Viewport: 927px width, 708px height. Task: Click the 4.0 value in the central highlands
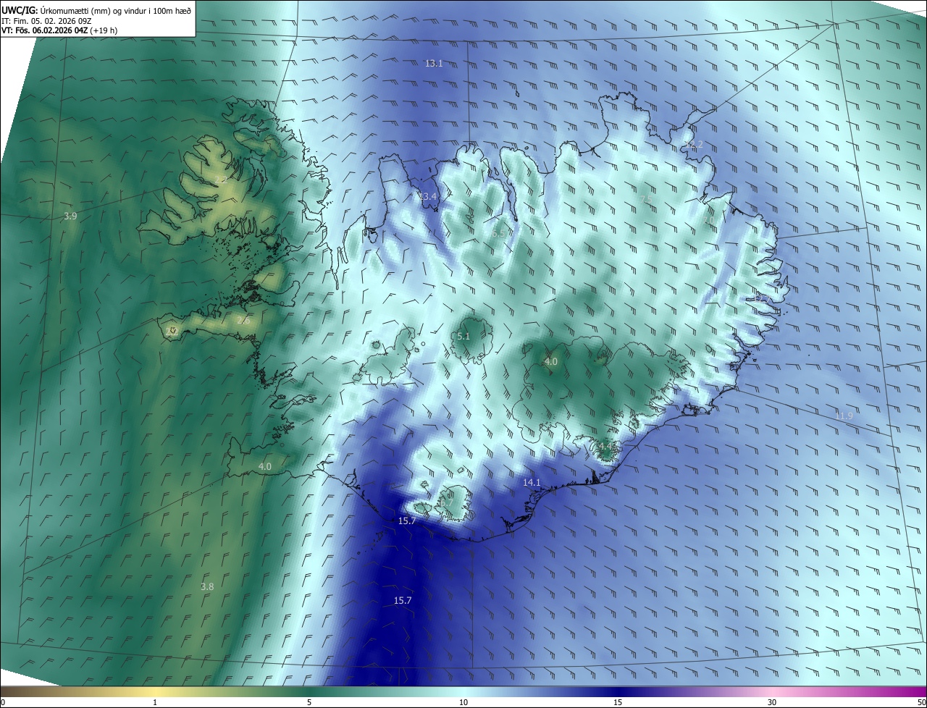point(551,361)
